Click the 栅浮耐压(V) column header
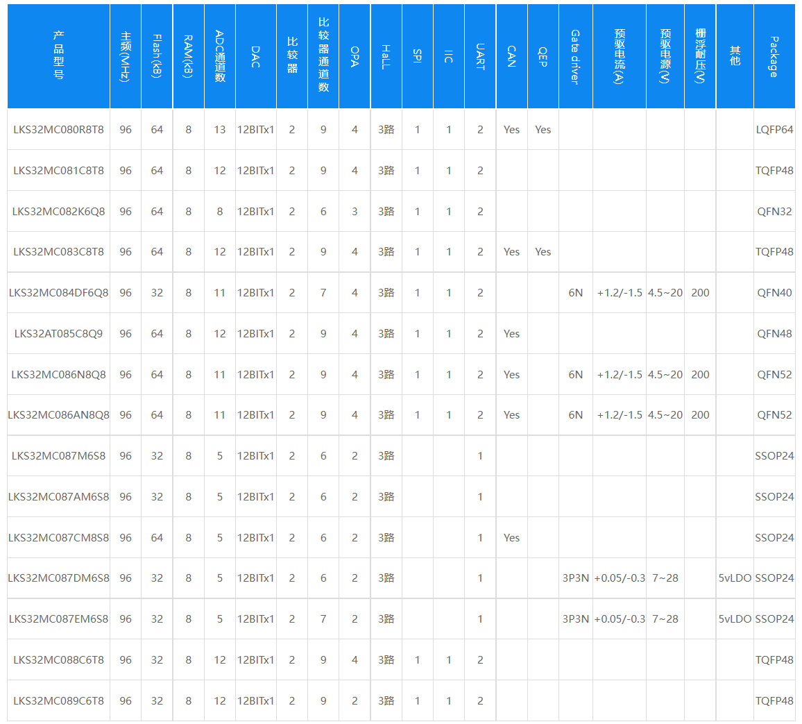Image resolution: width=802 pixels, height=724 pixels. [x=700, y=56]
